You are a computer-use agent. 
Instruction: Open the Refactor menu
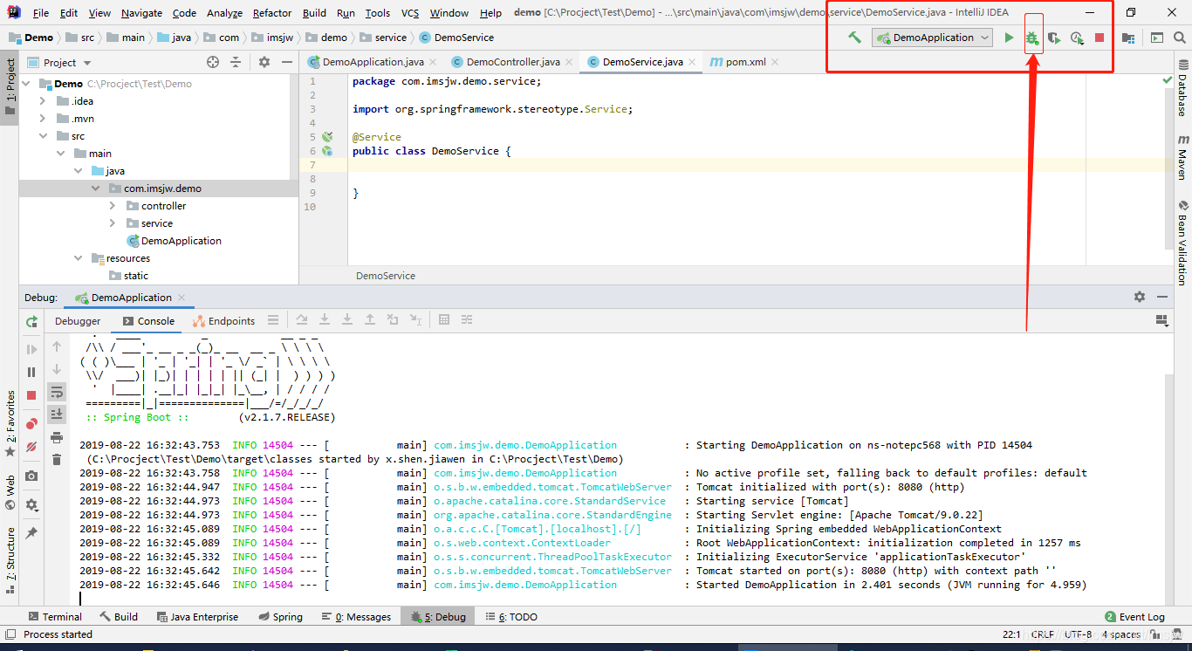click(272, 13)
